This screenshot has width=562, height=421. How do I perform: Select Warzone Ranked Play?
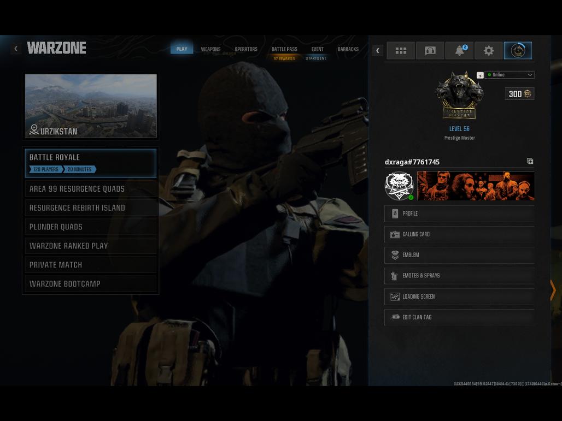[x=91, y=246]
